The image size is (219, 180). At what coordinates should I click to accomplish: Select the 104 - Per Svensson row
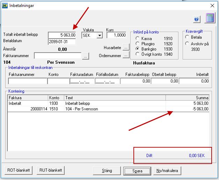click(x=108, y=109)
